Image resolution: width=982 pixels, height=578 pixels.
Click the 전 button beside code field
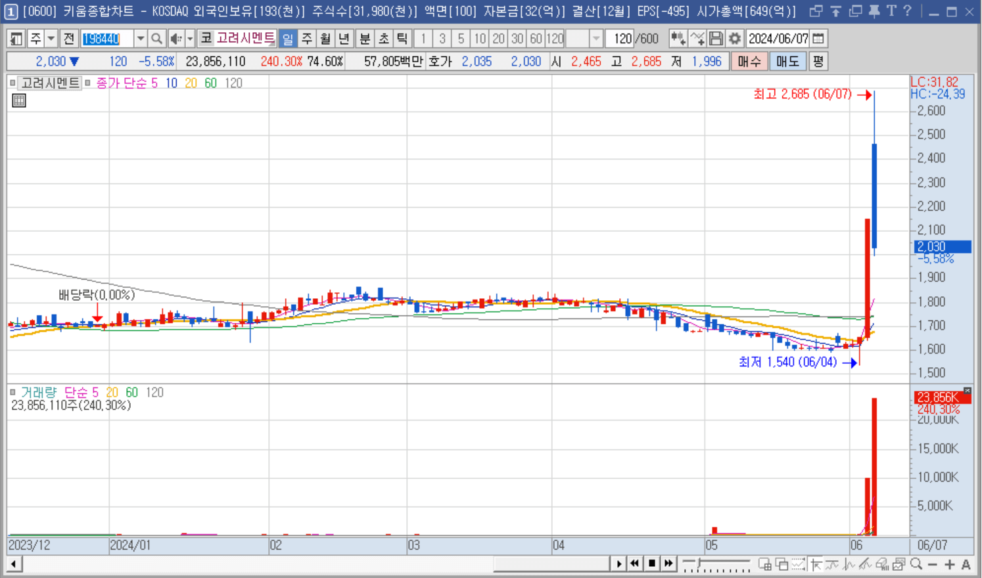pos(69,39)
